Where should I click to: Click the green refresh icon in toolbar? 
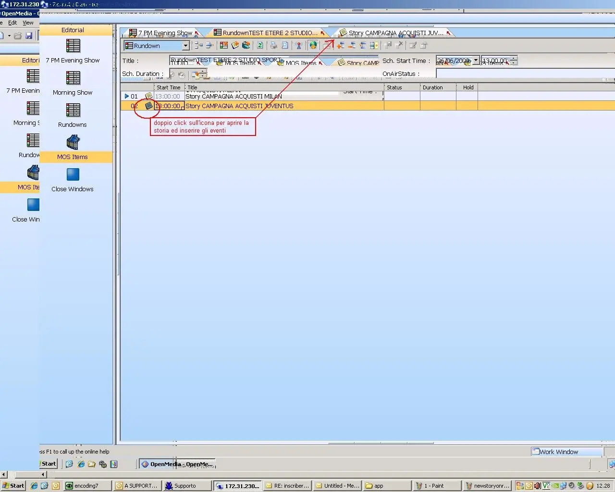tap(260, 46)
